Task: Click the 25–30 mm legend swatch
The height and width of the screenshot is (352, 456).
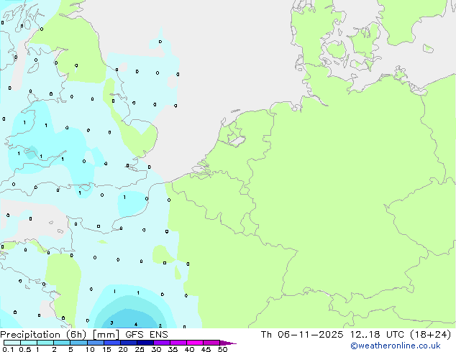Action: tap(145, 343)
